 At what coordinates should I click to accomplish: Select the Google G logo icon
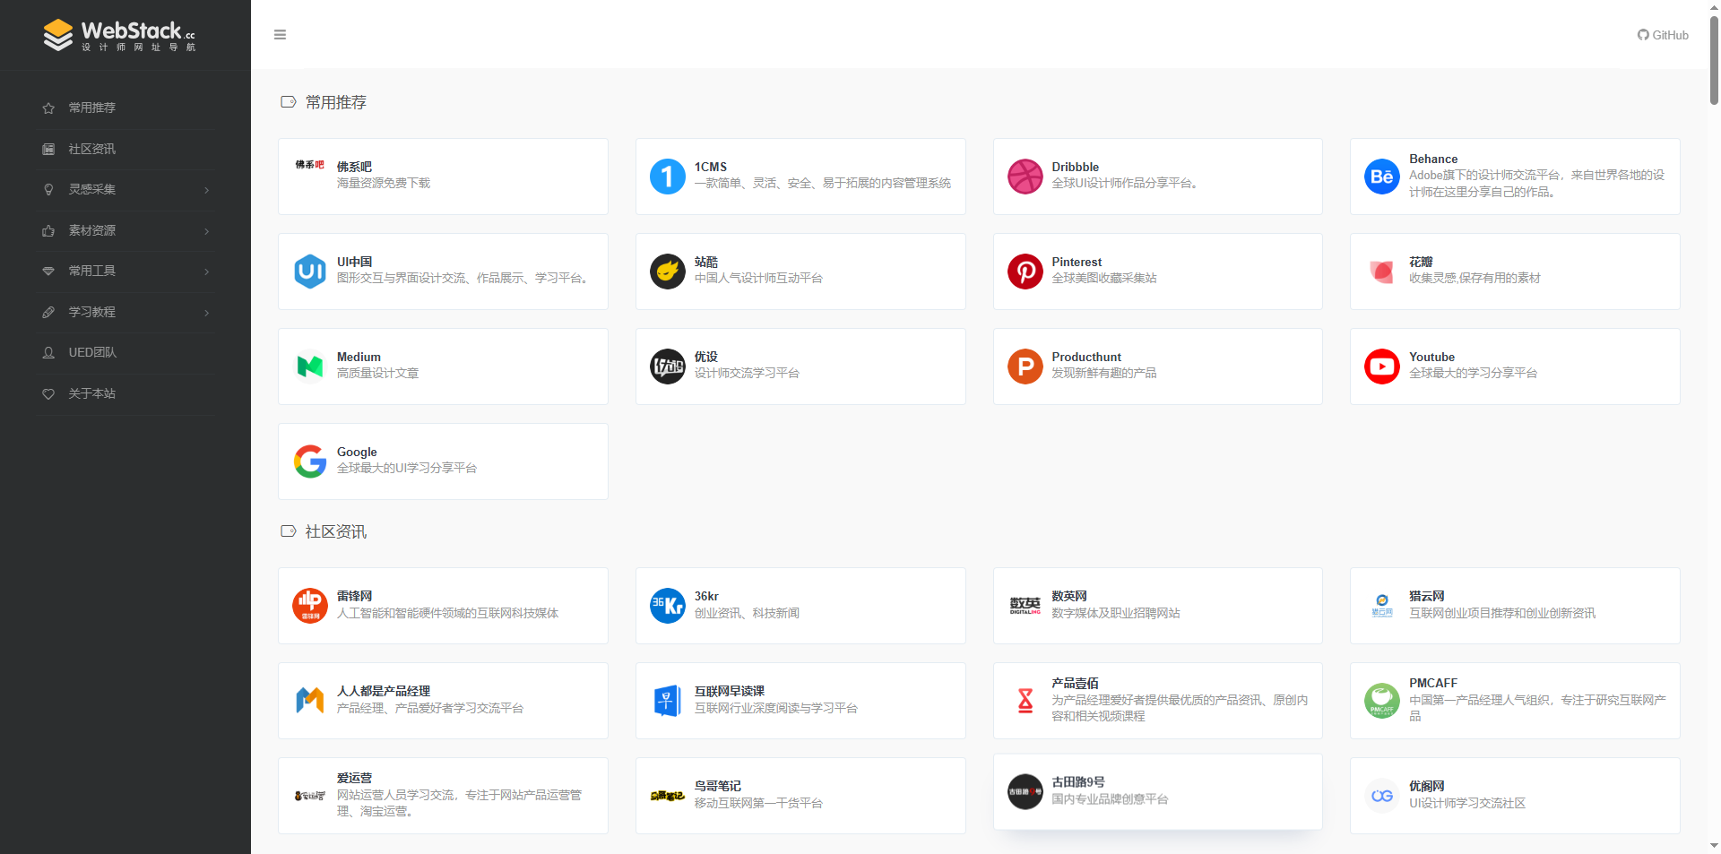pyautogui.click(x=310, y=462)
